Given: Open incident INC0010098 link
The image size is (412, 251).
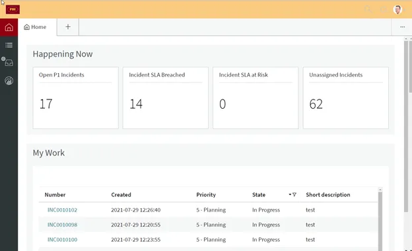Looking at the screenshot, I should tap(62, 225).
